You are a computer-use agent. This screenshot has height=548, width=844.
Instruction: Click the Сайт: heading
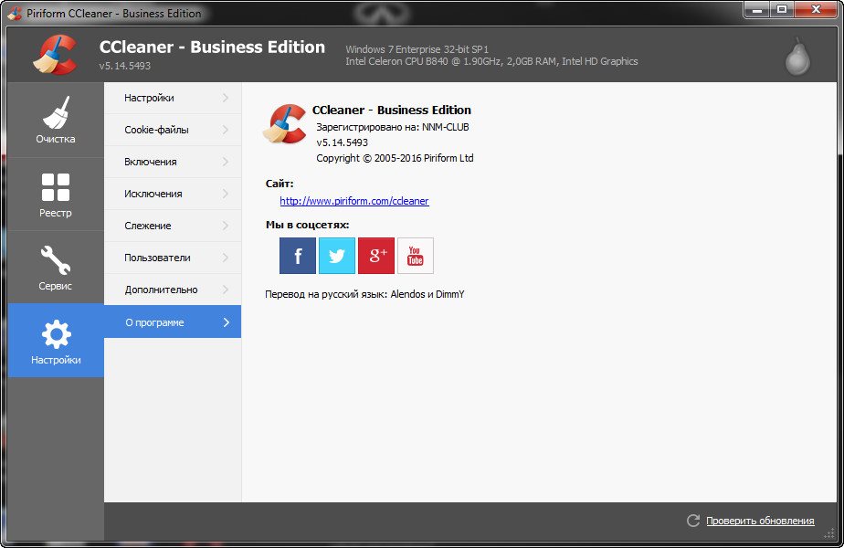point(280,184)
